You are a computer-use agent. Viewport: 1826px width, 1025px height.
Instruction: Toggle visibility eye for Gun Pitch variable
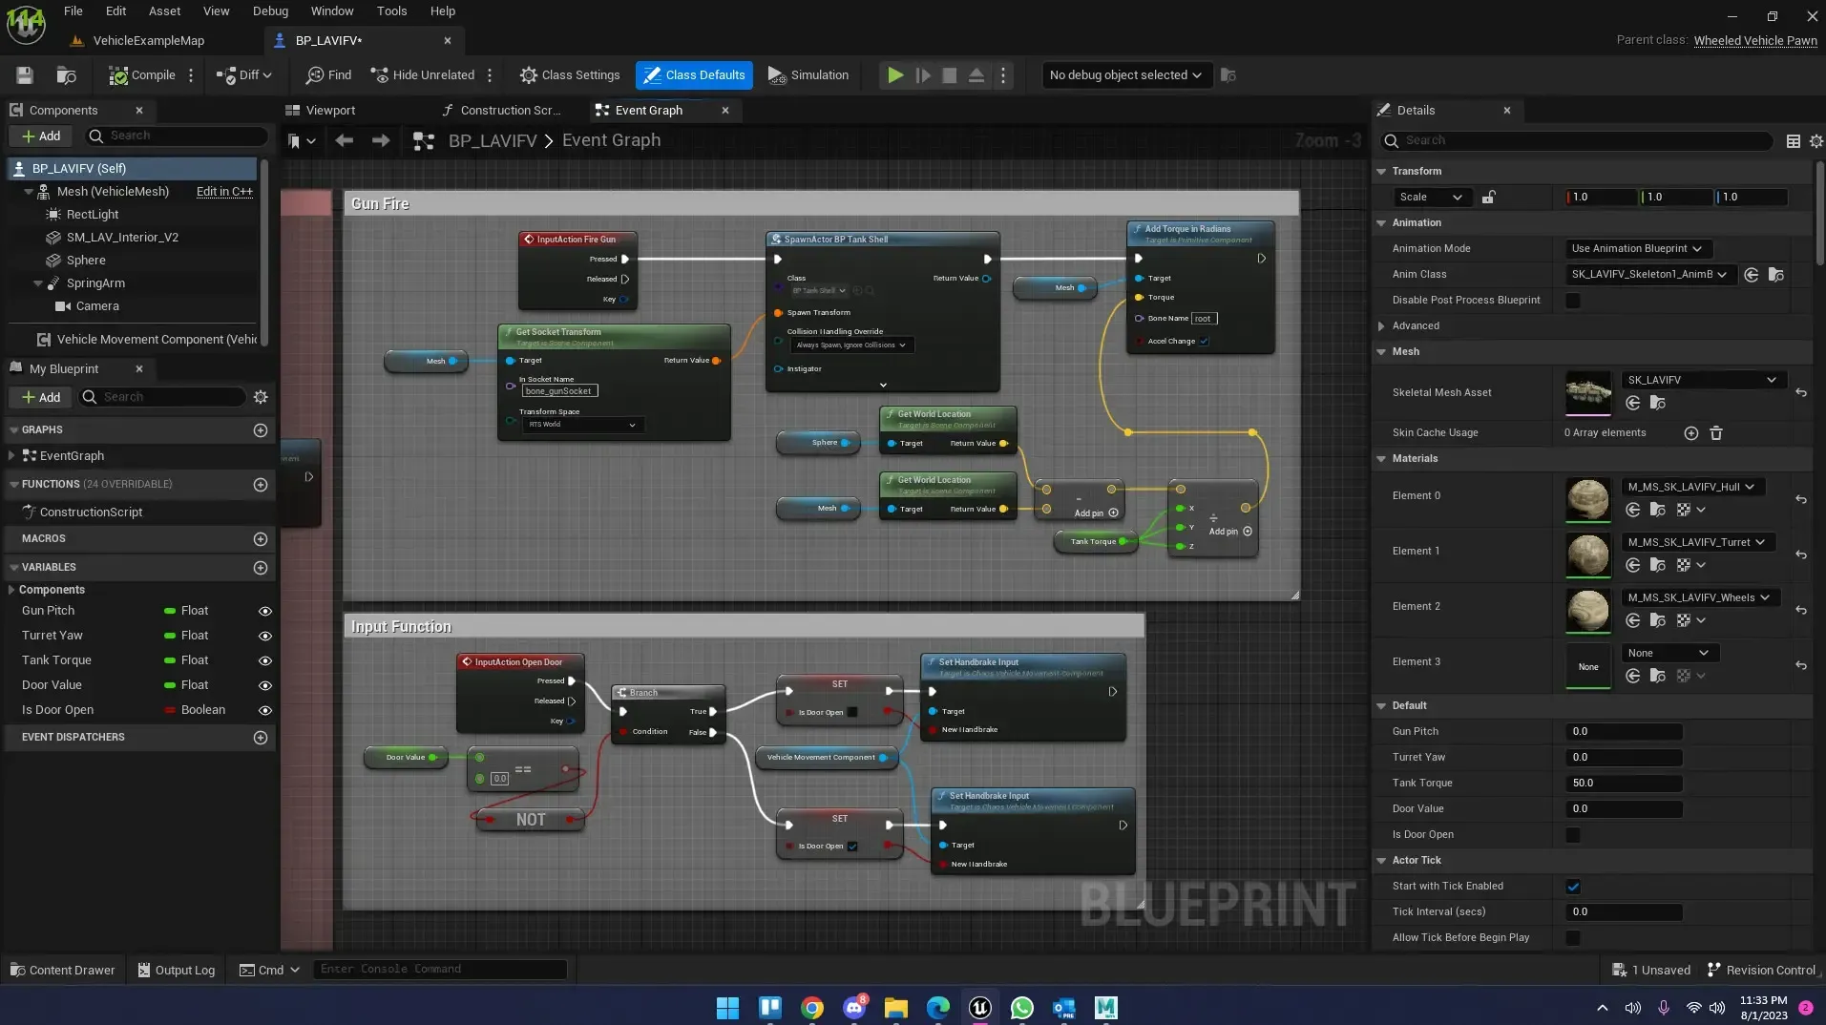265,611
